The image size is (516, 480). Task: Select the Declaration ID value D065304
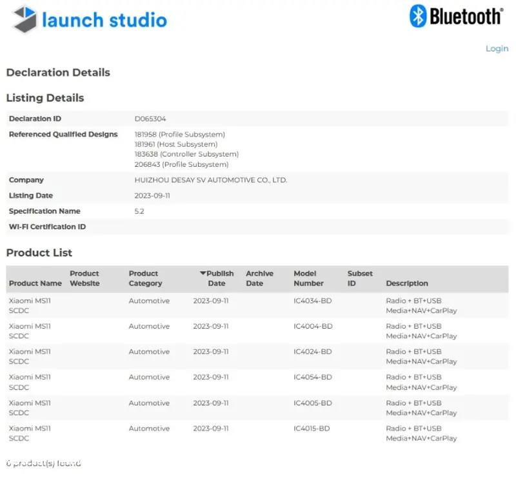[x=150, y=119]
